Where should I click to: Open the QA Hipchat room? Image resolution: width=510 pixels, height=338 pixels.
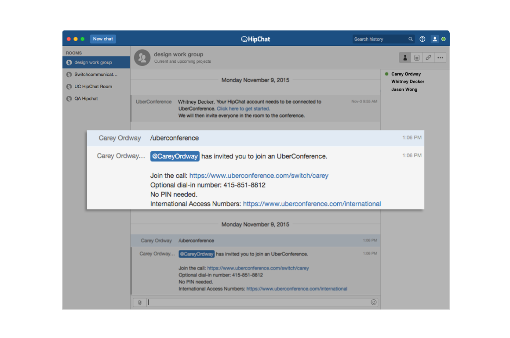[x=96, y=98]
